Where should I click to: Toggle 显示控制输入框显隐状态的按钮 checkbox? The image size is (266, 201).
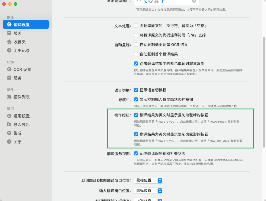point(136,99)
